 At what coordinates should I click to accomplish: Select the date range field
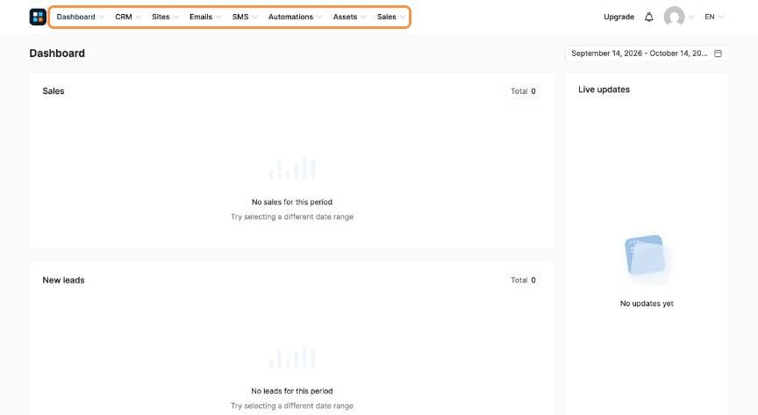[647, 54]
